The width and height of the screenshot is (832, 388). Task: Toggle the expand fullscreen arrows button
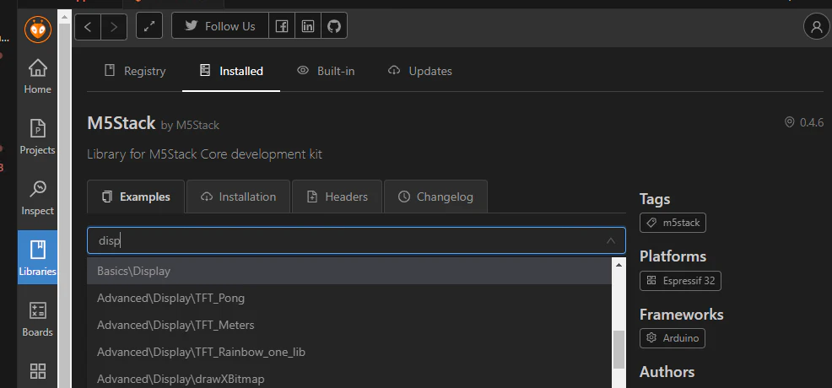pos(149,26)
